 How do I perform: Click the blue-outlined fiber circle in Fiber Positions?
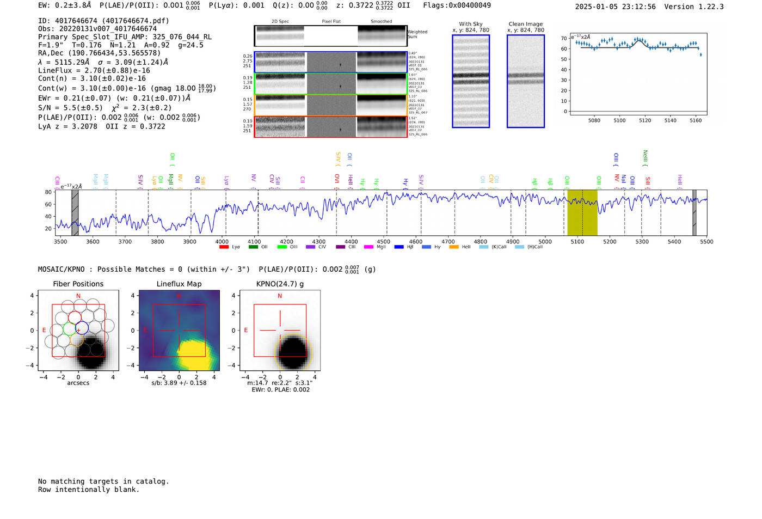click(82, 328)
